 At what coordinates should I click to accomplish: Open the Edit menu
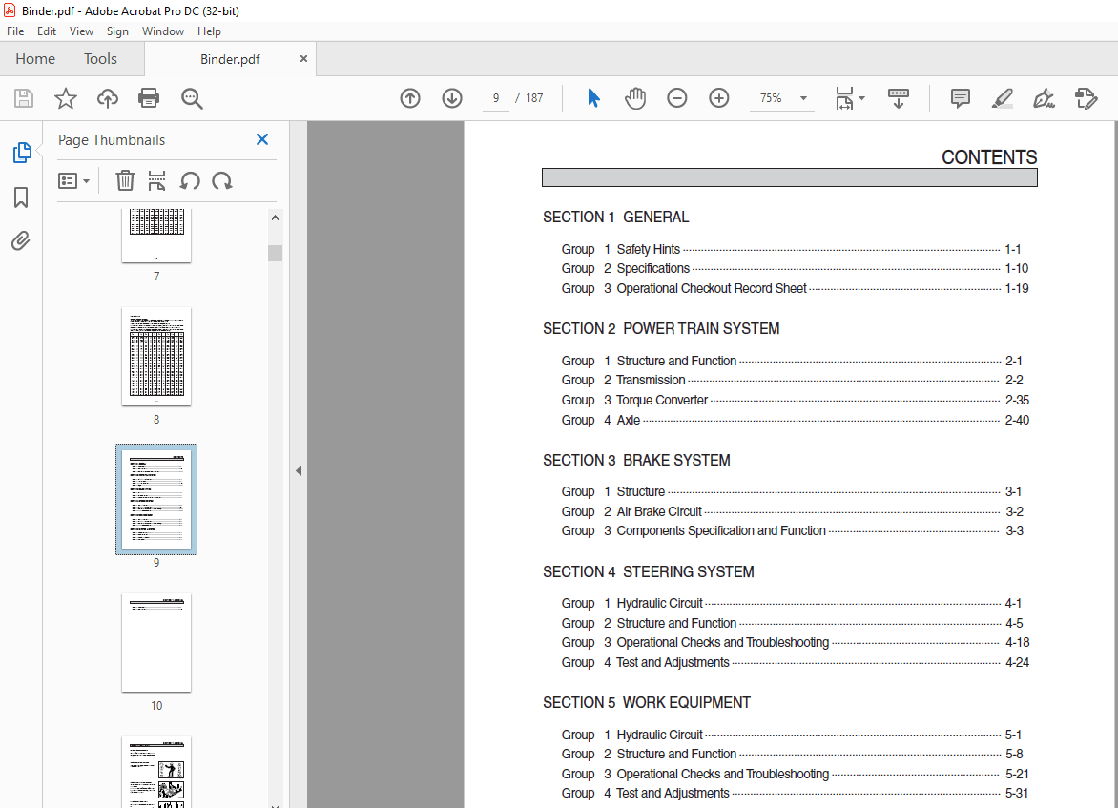click(47, 31)
